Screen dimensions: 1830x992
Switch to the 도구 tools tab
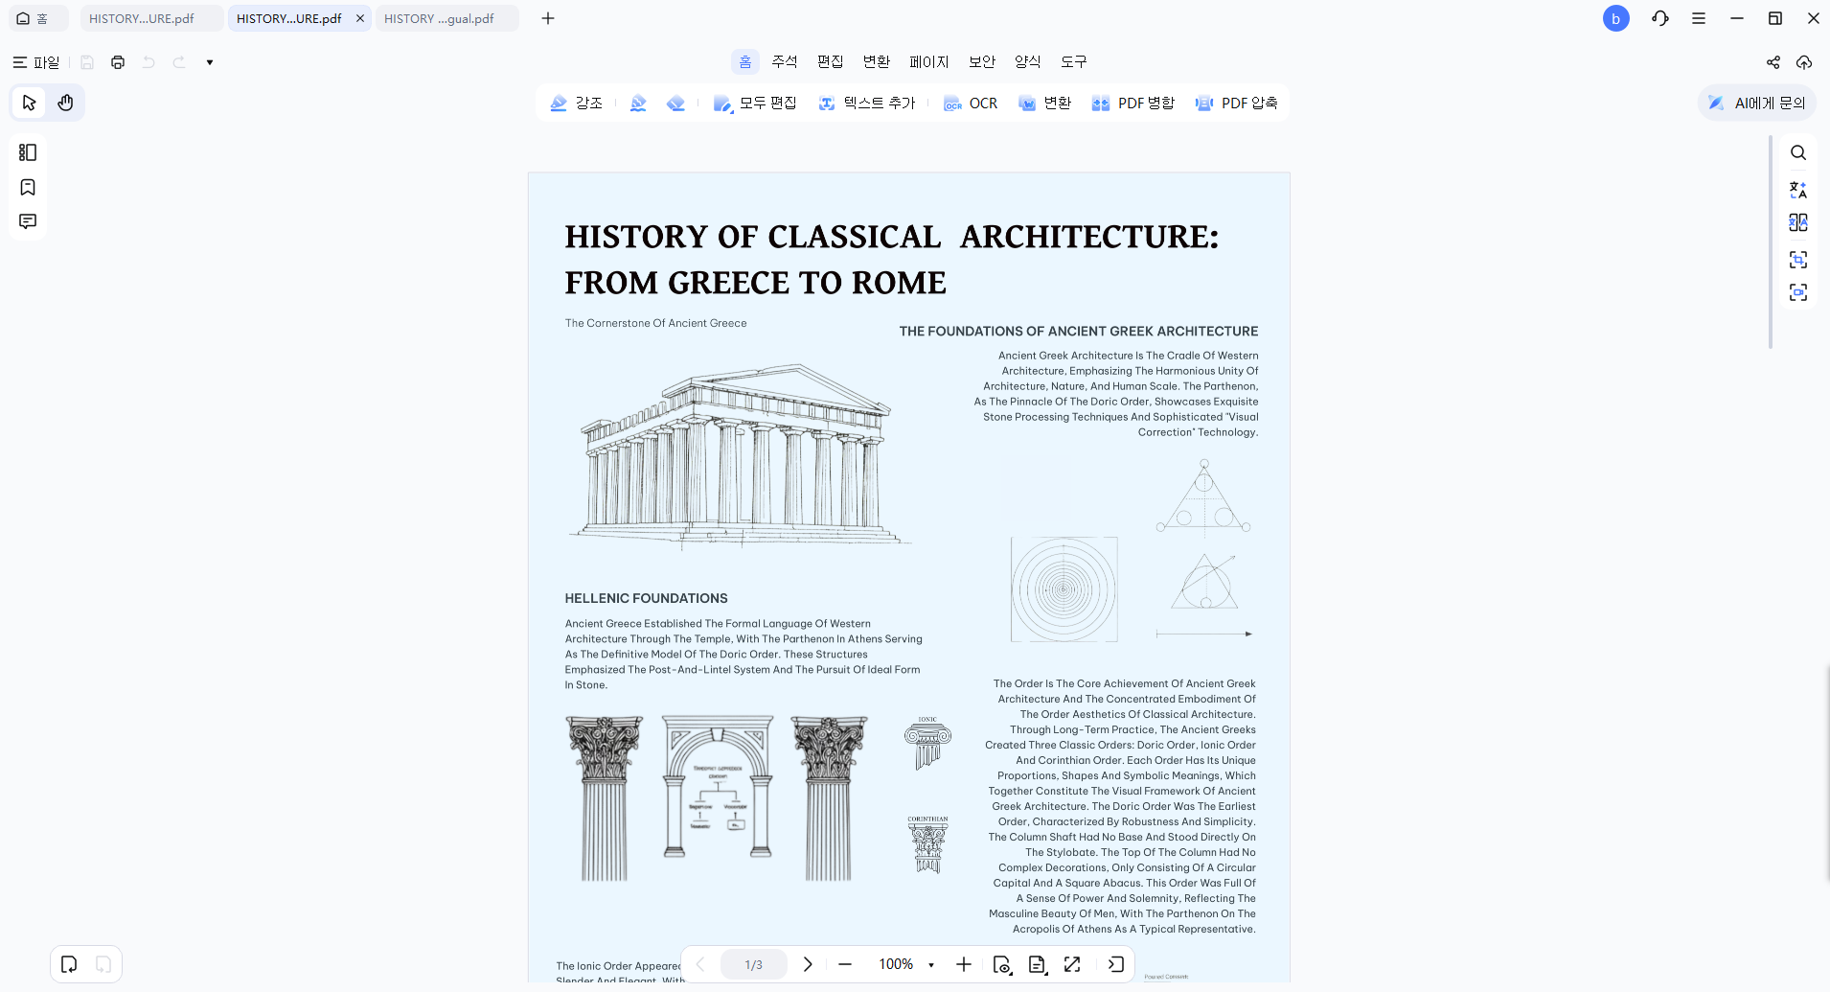pos(1074,62)
